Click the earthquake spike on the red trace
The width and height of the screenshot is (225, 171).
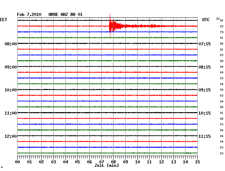(x=110, y=26)
